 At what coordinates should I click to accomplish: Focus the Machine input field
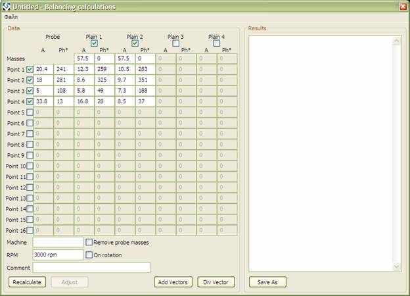[58, 242]
